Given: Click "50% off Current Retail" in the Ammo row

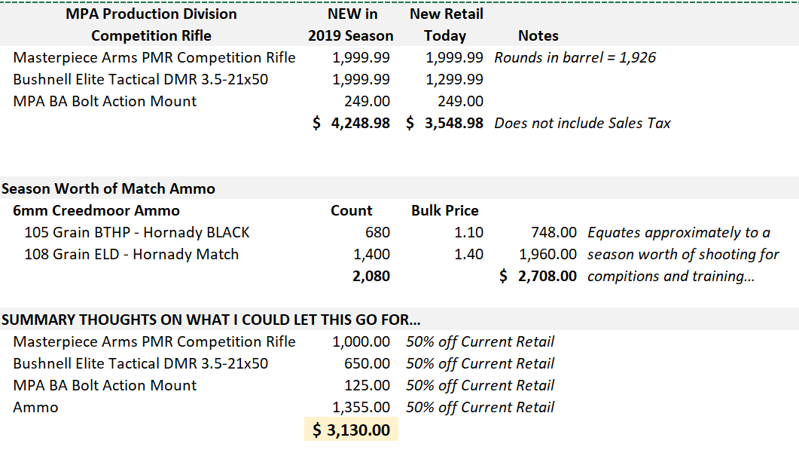Looking at the screenshot, I should [x=480, y=408].
